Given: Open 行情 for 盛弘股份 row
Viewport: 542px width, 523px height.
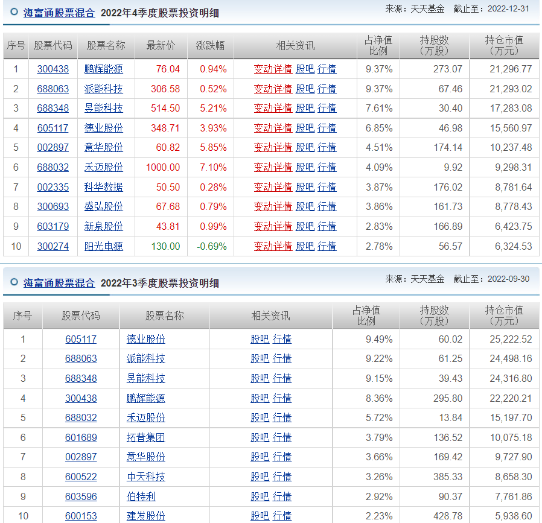Looking at the screenshot, I should (327, 206).
